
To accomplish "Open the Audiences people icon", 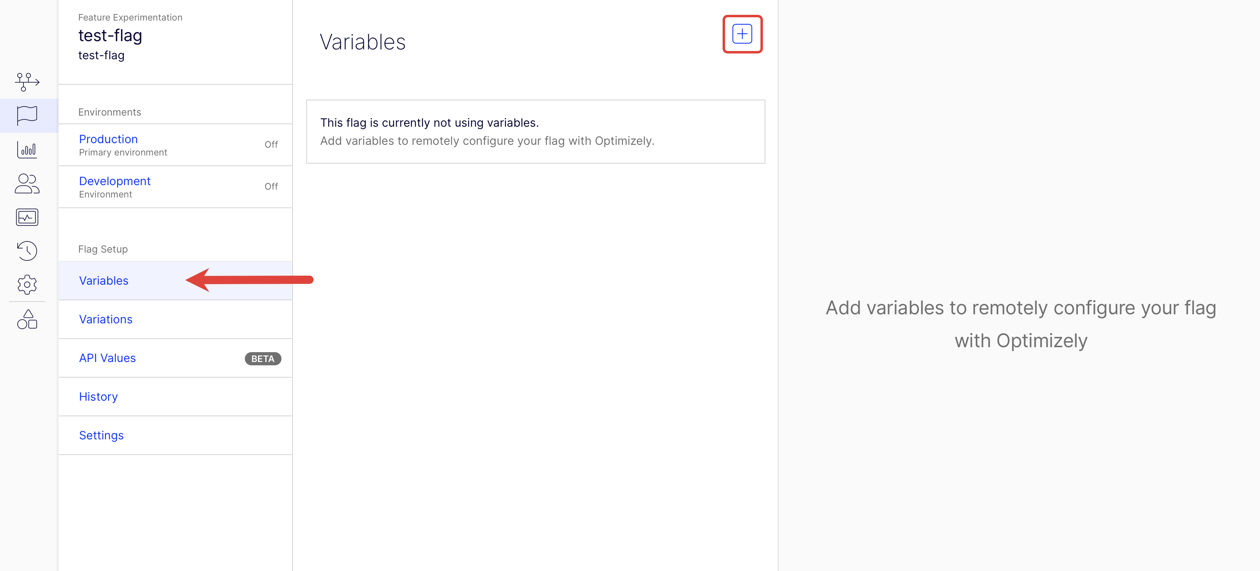I will (x=27, y=184).
